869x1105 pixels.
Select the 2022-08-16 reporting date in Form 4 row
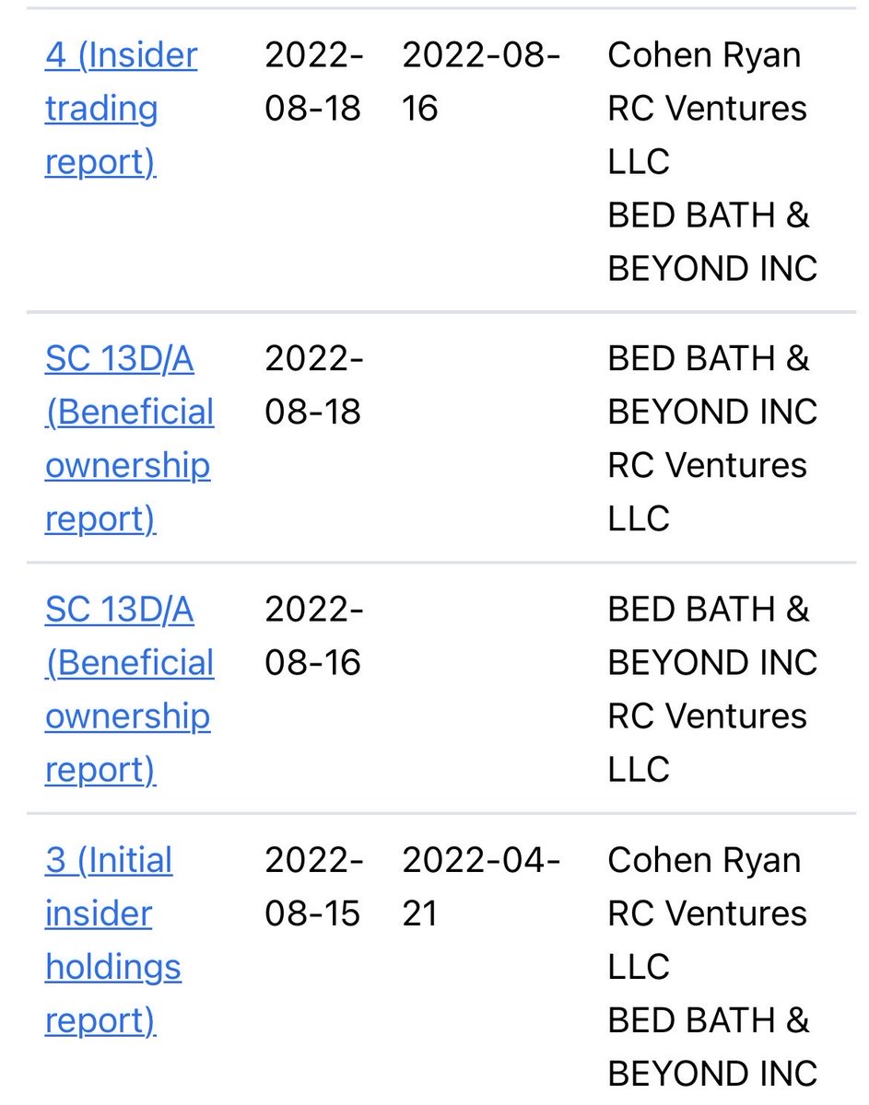point(481,82)
